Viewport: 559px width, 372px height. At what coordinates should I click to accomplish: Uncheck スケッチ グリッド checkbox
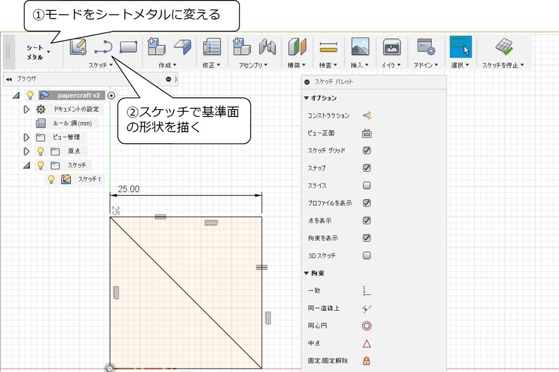point(366,151)
